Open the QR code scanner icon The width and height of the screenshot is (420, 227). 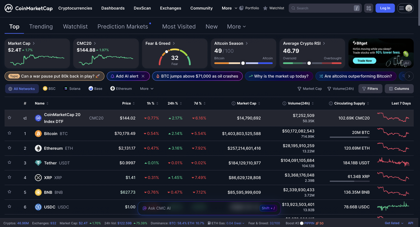click(368, 8)
